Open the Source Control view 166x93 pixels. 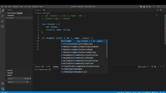click(3, 16)
